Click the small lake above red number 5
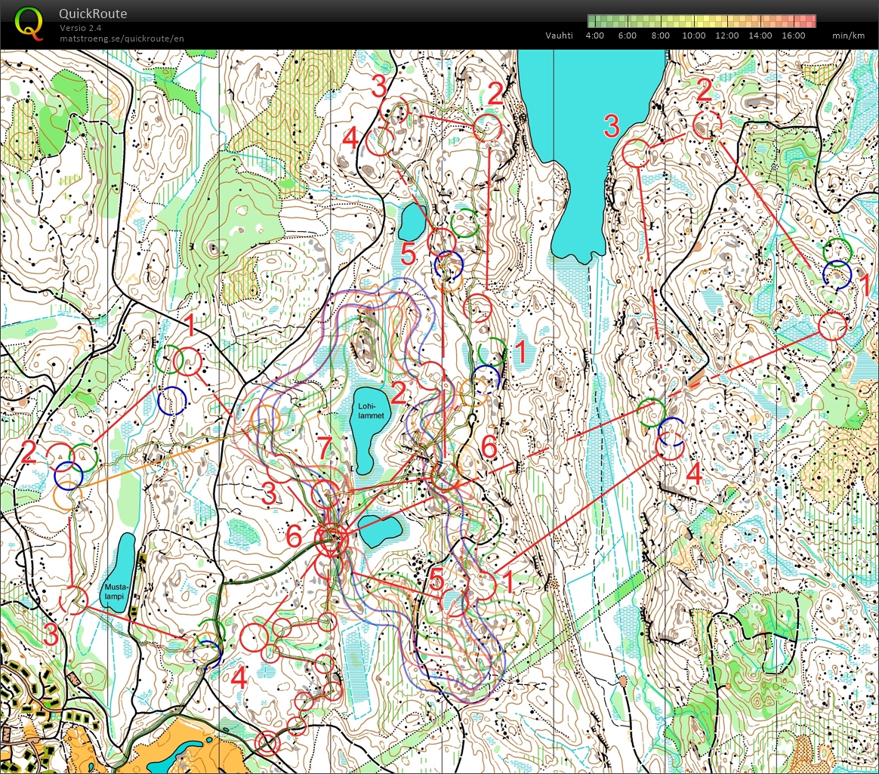 pyautogui.click(x=412, y=221)
